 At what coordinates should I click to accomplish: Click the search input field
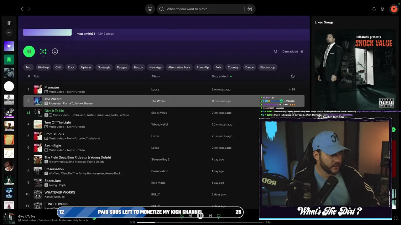[x=204, y=9]
